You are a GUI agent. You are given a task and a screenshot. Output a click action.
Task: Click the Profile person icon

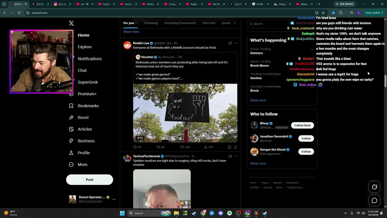(71, 153)
